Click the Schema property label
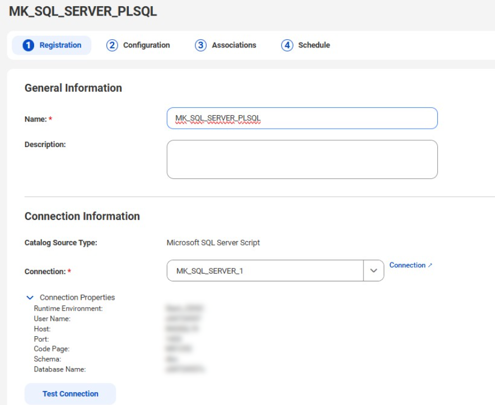This screenshot has height=405, width=495. (48, 359)
